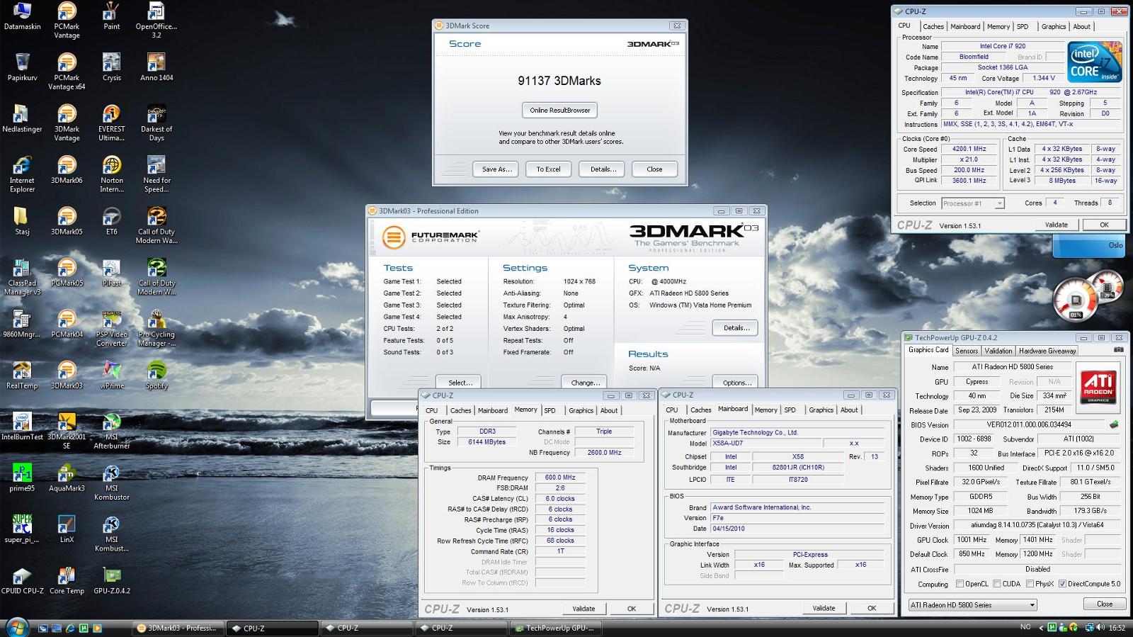
Task: Switch to the Caches tab in top CPU-Z
Action: [x=933, y=26]
